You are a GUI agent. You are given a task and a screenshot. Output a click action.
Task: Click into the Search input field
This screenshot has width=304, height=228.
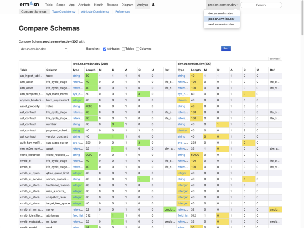click(261, 5)
